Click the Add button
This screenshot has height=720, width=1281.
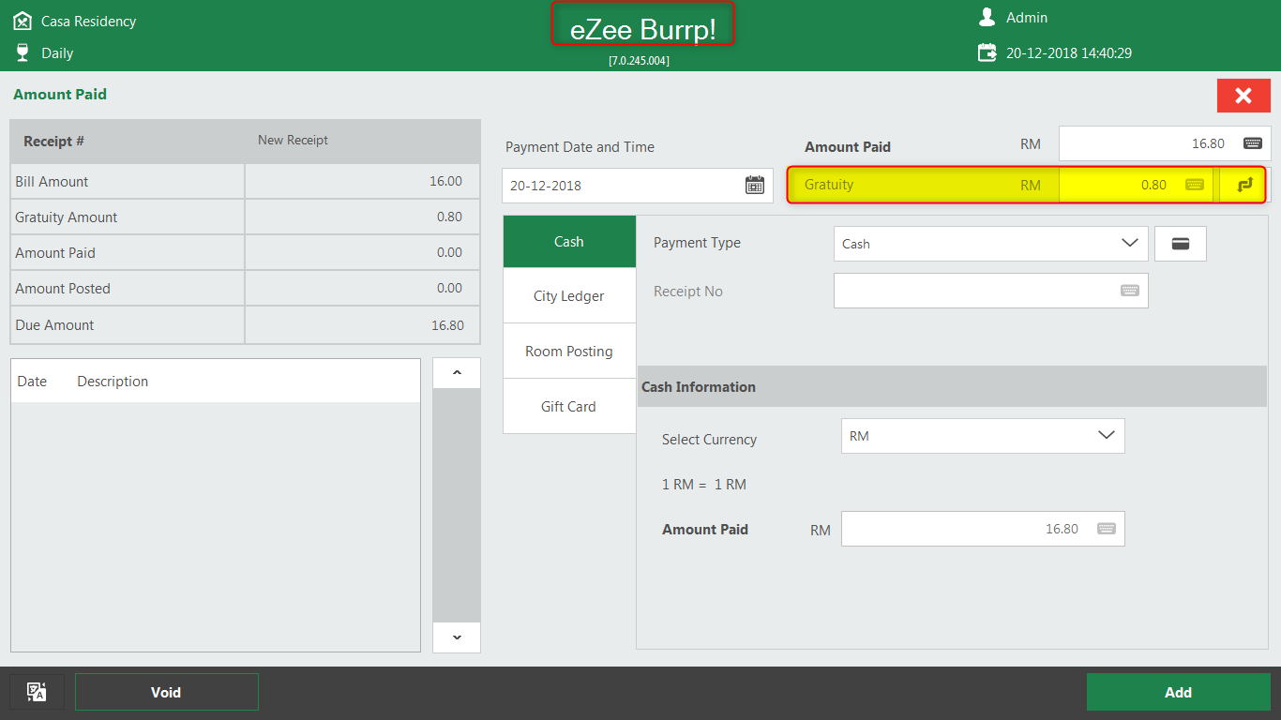click(1179, 692)
